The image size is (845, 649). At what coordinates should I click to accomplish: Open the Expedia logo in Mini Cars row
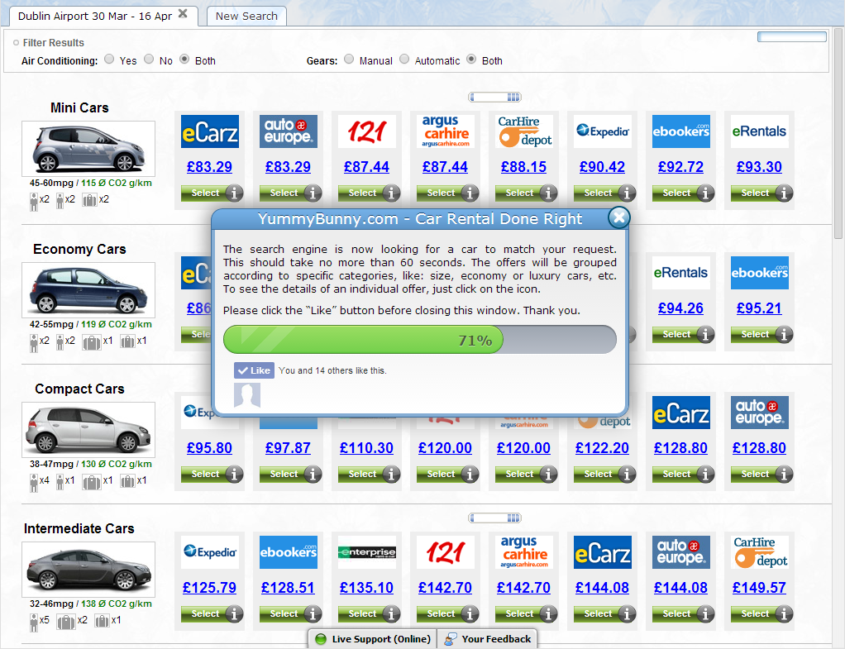click(x=603, y=131)
